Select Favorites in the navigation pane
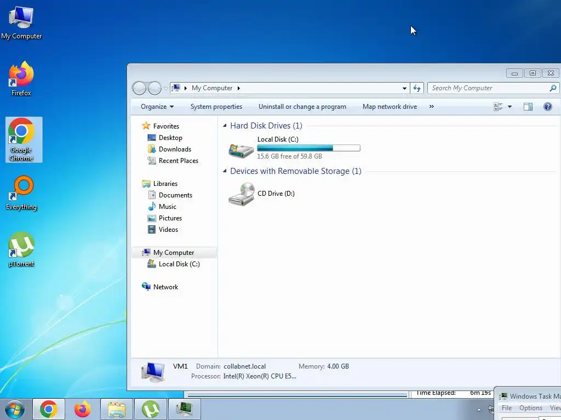The image size is (561, 420). coord(166,126)
